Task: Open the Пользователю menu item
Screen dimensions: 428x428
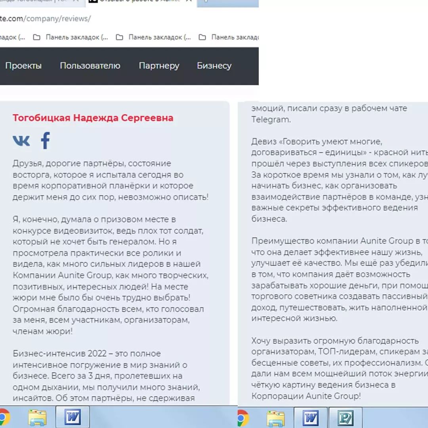Action: point(90,66)
